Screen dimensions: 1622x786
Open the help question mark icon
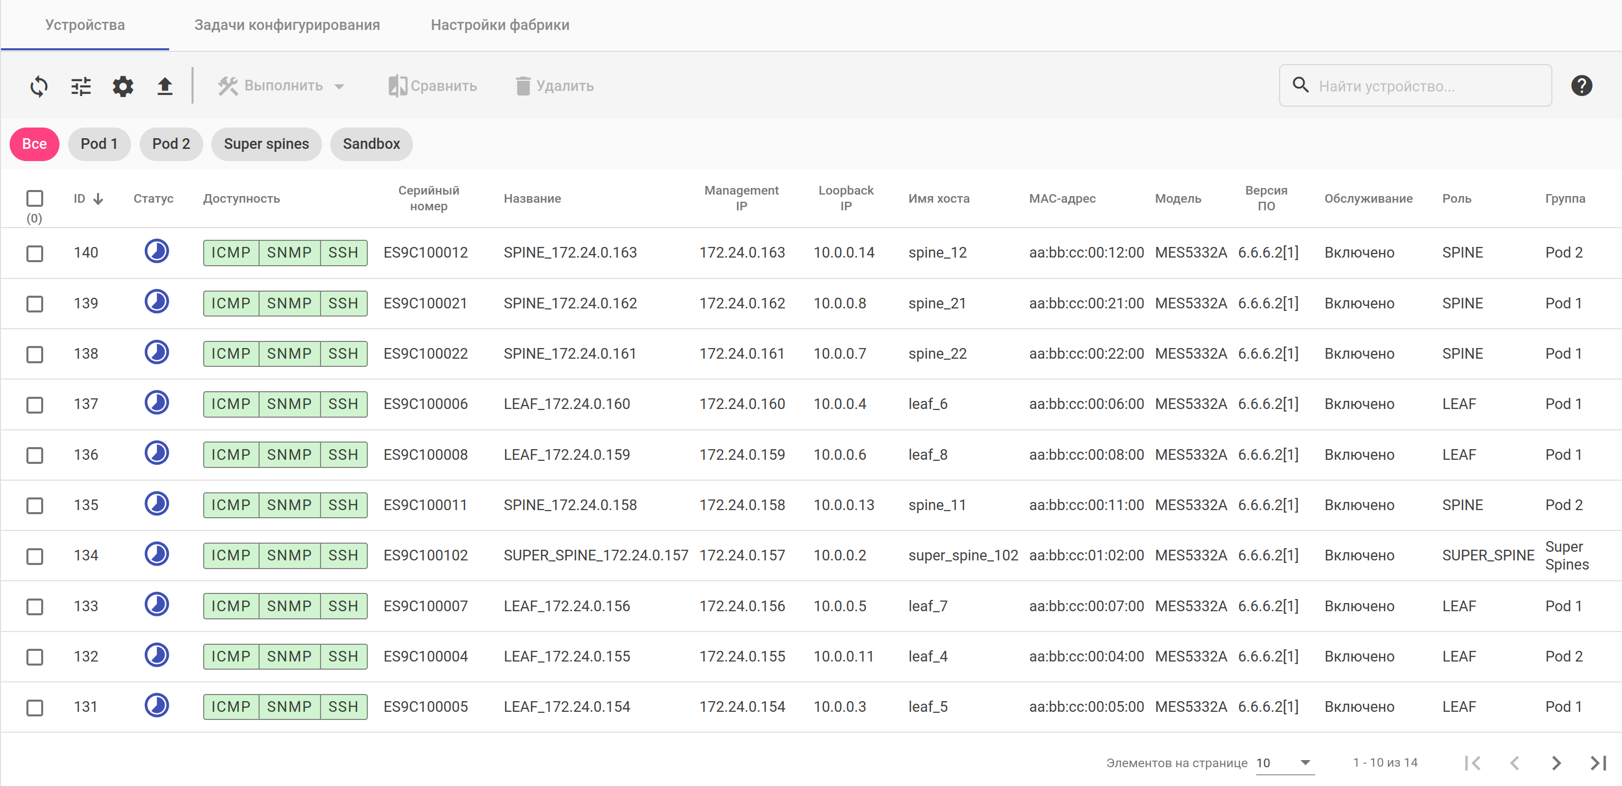tap(1581, 86)
